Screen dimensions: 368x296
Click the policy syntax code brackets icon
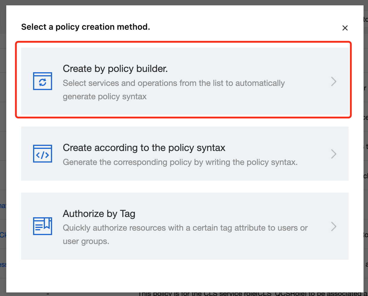click(43, 154)
